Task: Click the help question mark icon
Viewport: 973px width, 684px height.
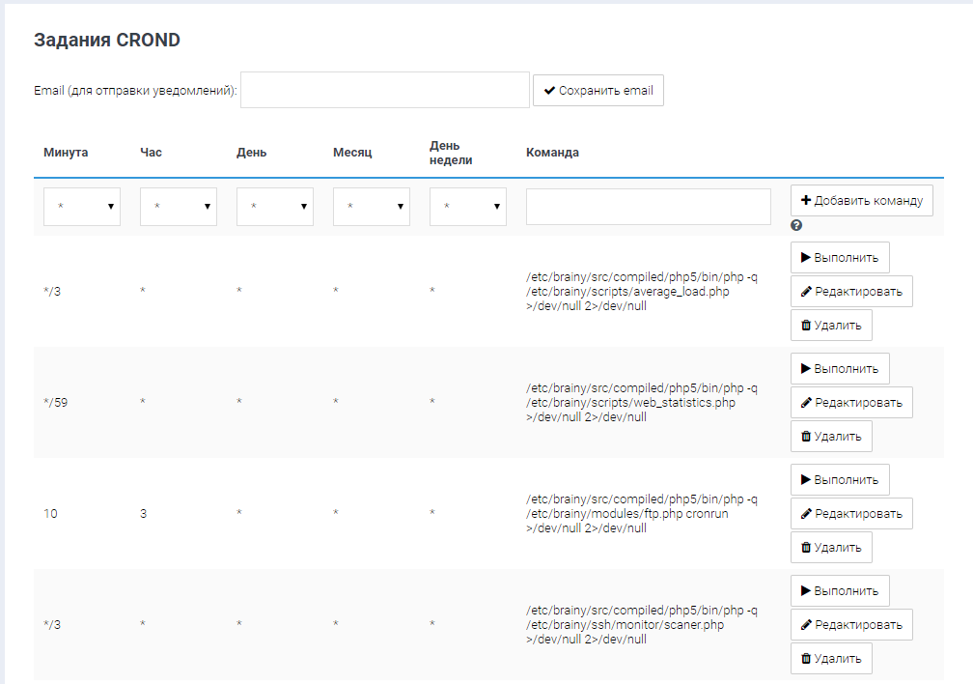Action: coord(796,225)
